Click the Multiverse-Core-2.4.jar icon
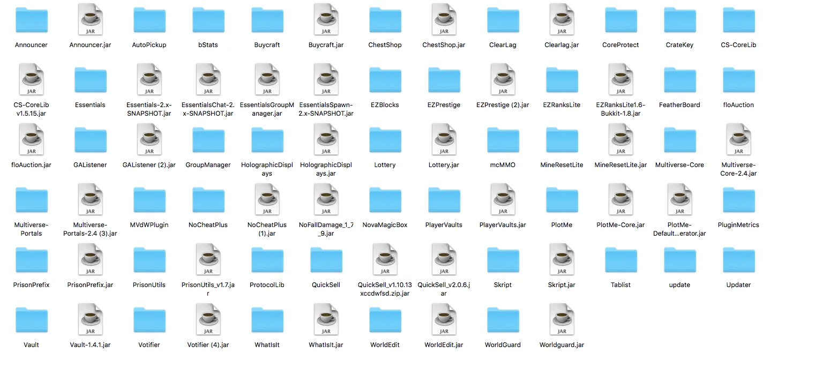The image size is (830, 383). tap(738, 139)
